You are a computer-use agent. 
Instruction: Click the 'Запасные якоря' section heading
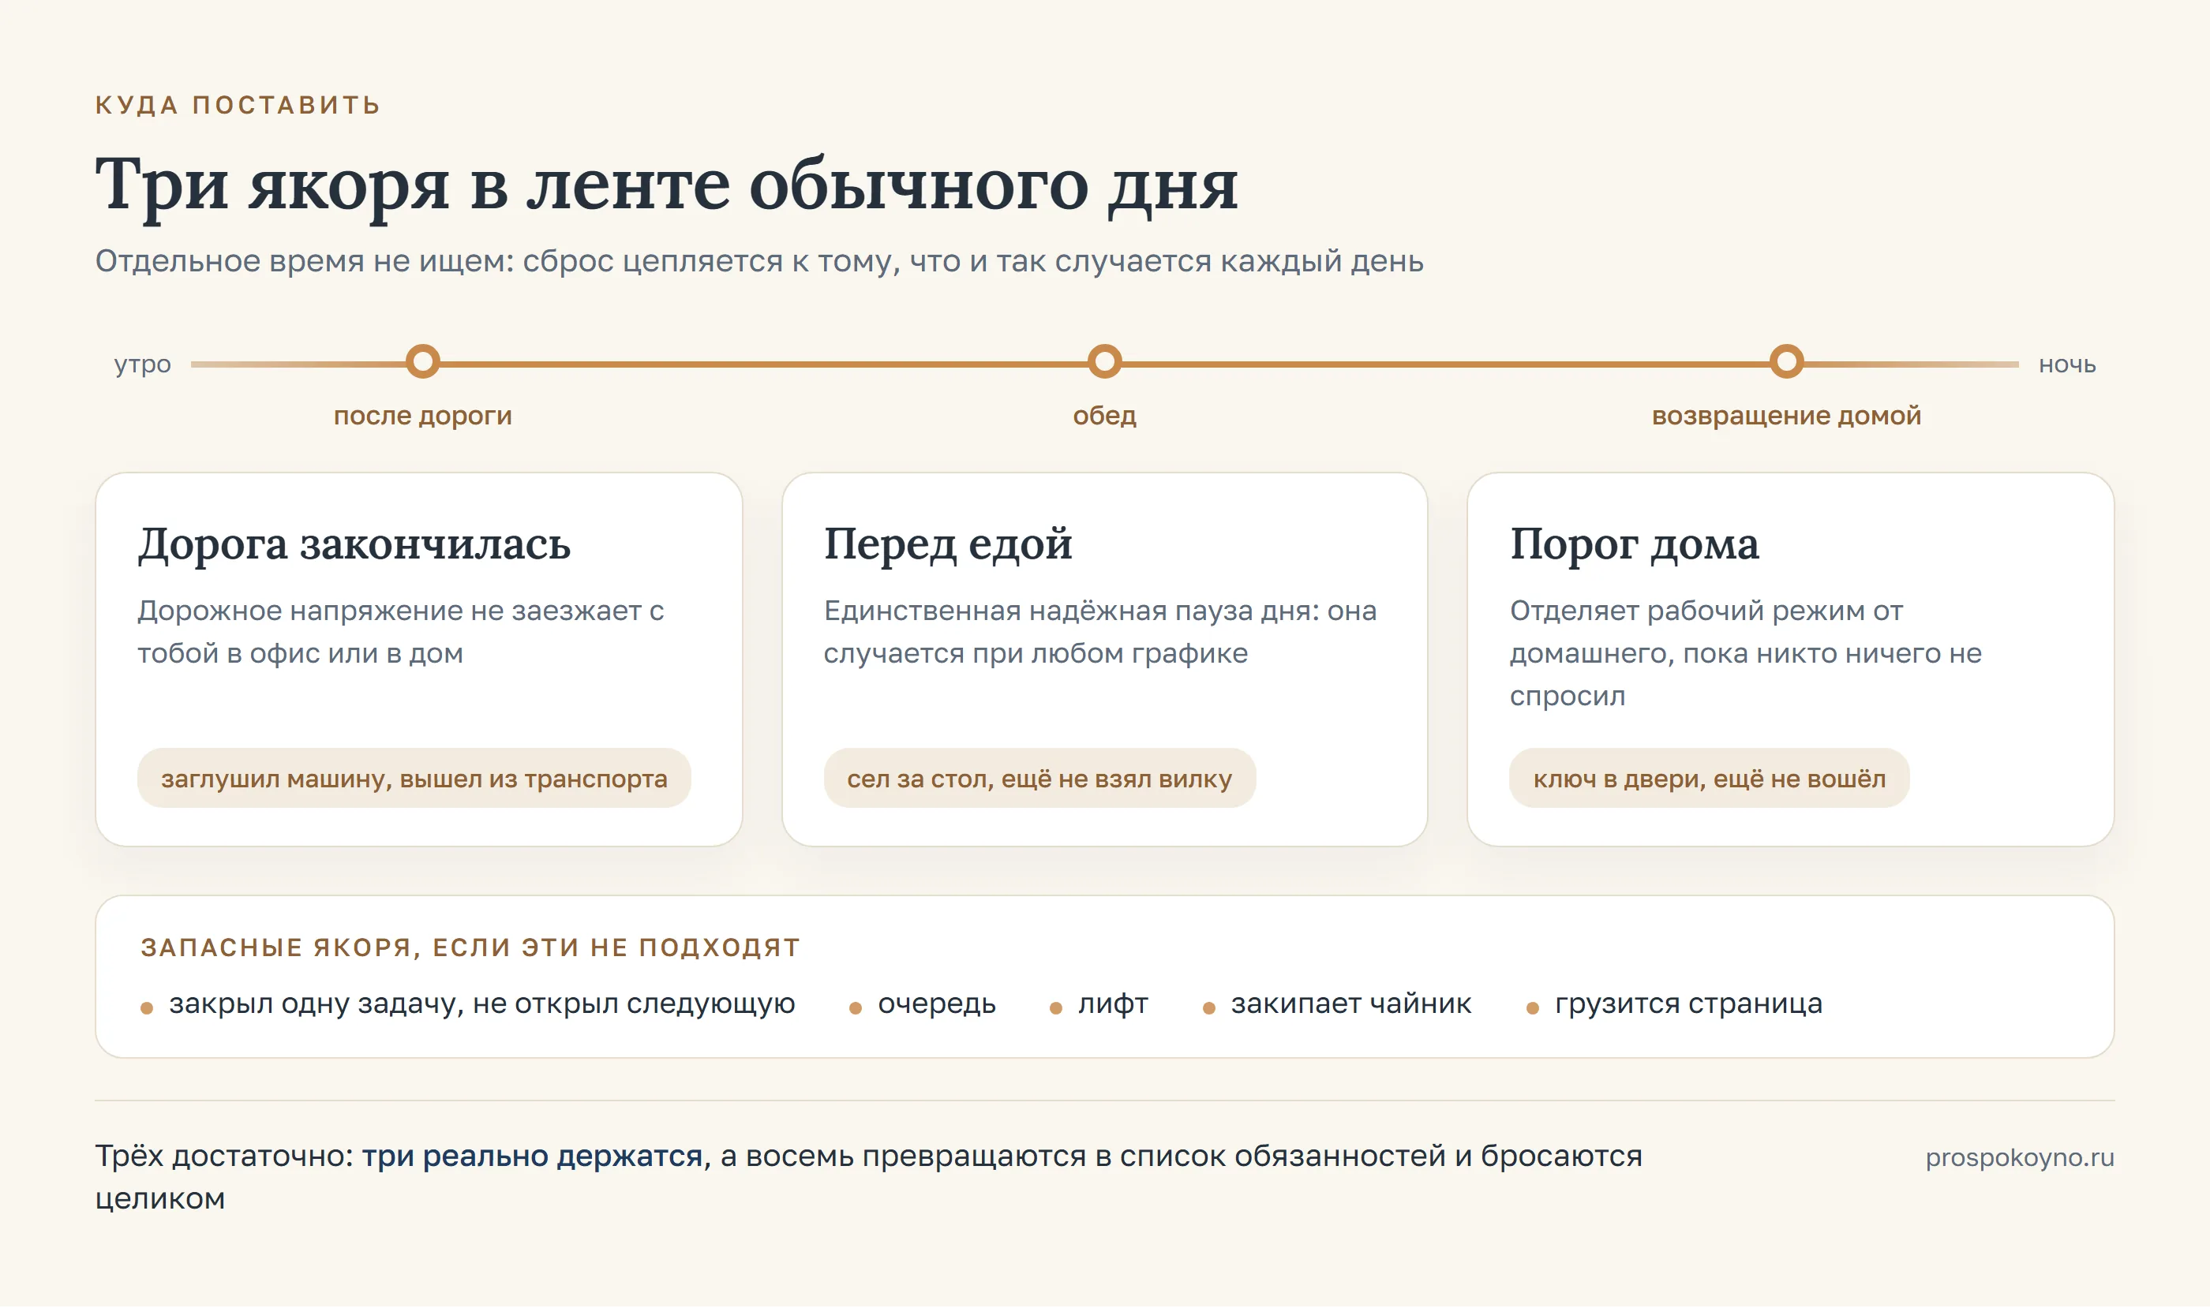point(470,947)
